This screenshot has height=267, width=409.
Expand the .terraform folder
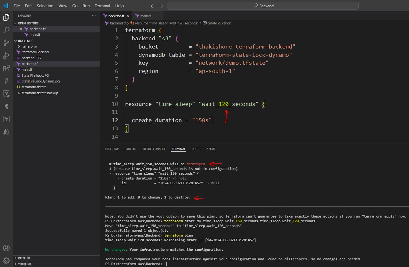29,46
